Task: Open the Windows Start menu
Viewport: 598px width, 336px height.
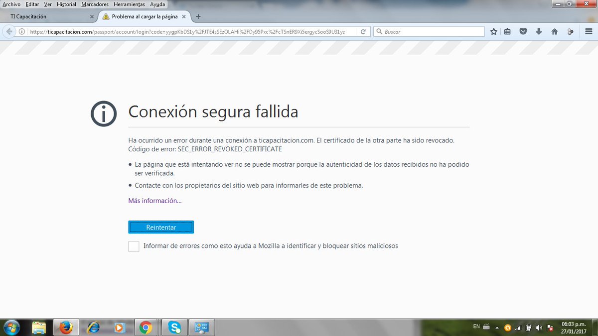Action: 11,328
